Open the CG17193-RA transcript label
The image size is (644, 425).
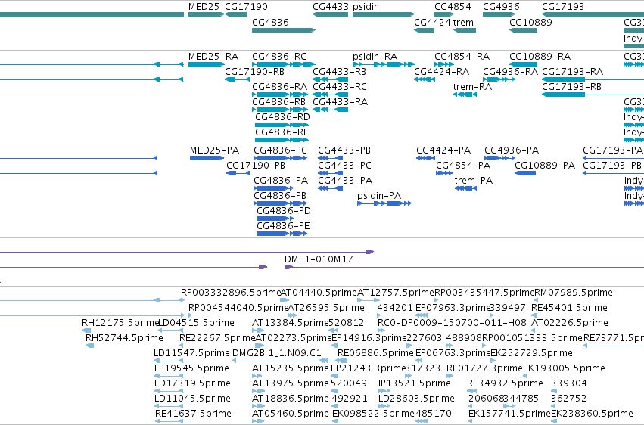coord(573,72)
